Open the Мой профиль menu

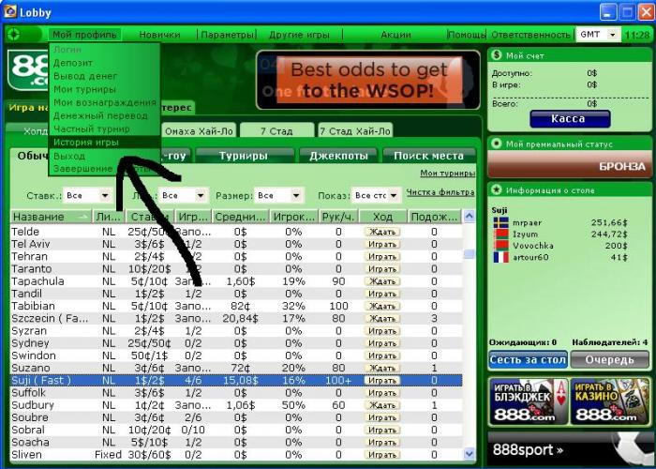coord(85,35)
